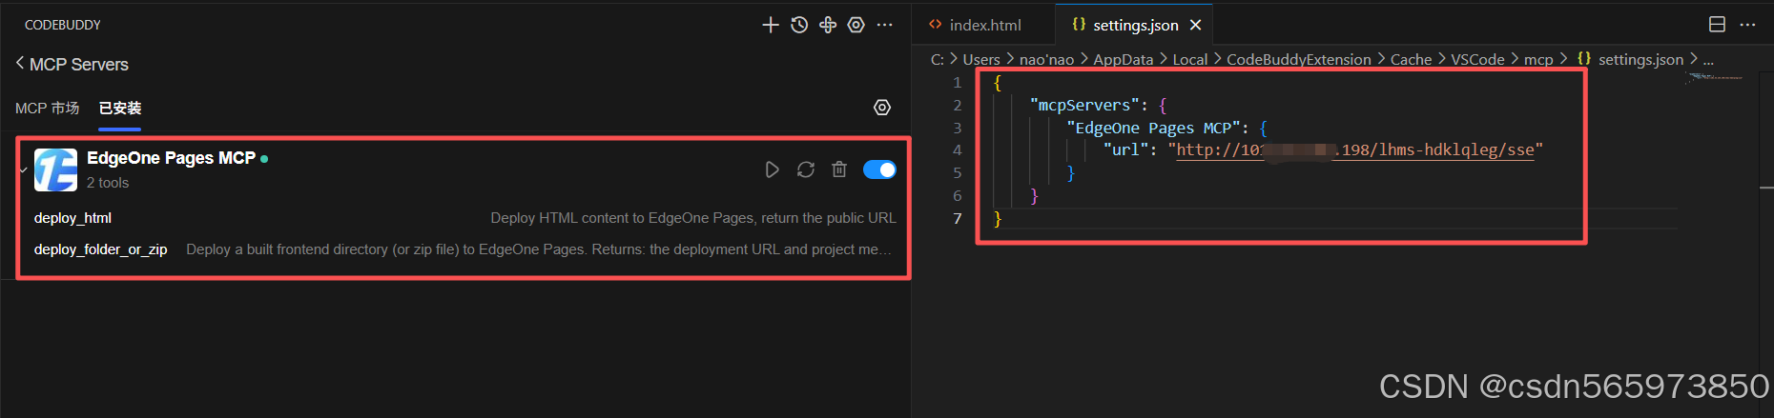Refresh the EdgeOne Pages MCP server

[806, 169]
